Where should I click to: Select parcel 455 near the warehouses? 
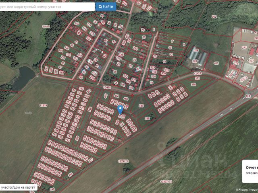click(216, 63)
